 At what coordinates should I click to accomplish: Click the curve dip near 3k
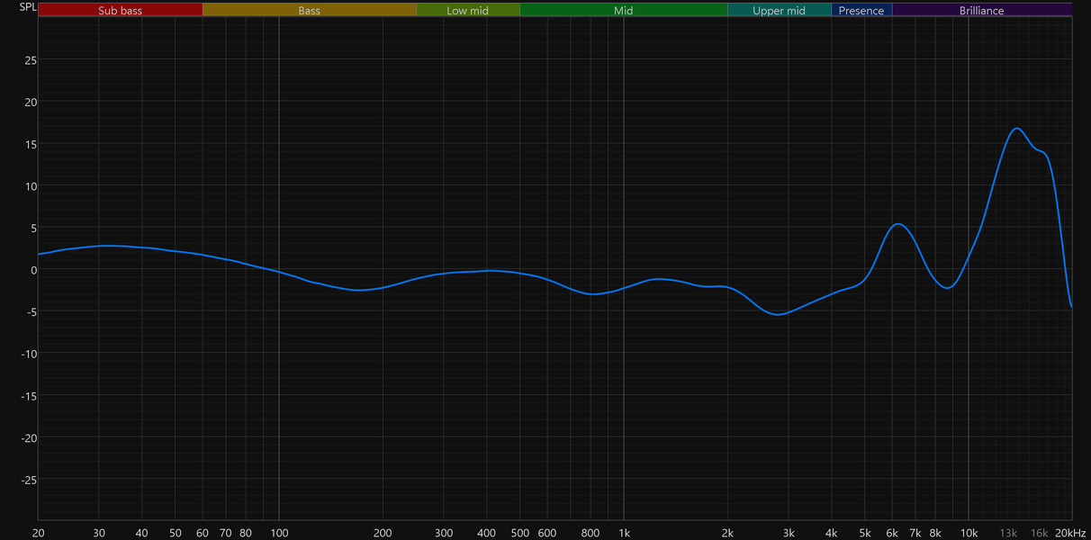[781, 314]
